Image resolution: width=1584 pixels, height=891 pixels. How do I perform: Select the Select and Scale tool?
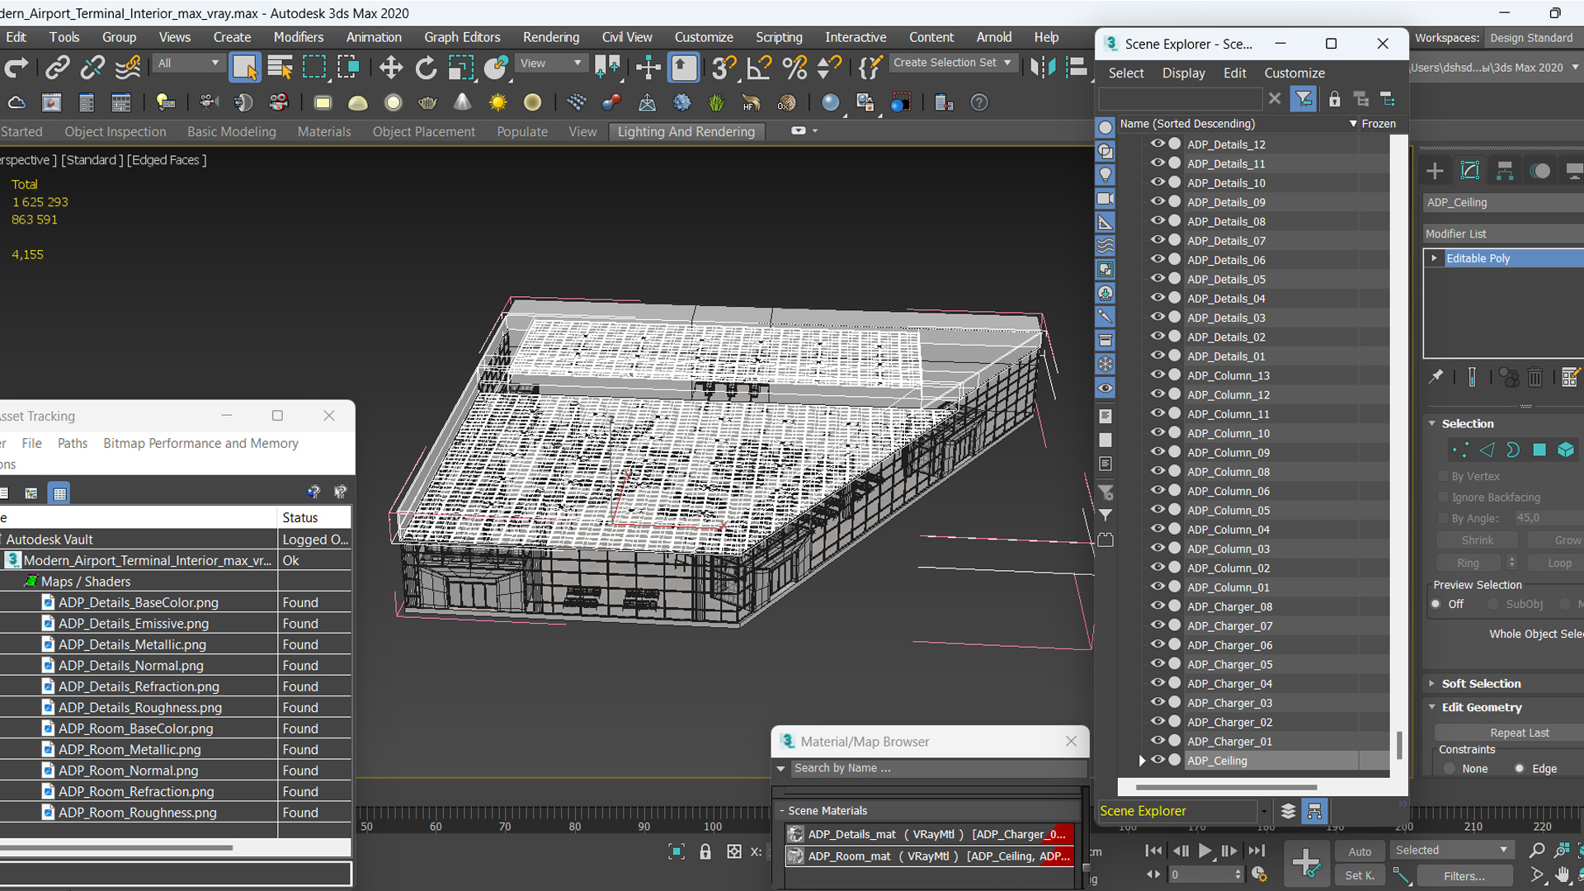tap(460, 68)
